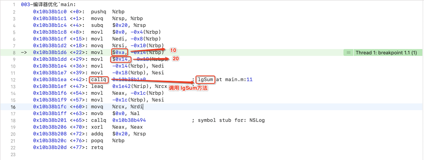This screenshot has width=424, height=160.
Task: Click the 'lgSum' symbol in line 12 comment
Action: point(206,80)
